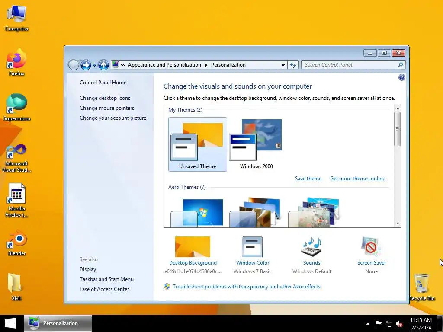This screenshot has height=332, width=443.
Task: Click the muted volume tray icon
Action: (399, 324)
